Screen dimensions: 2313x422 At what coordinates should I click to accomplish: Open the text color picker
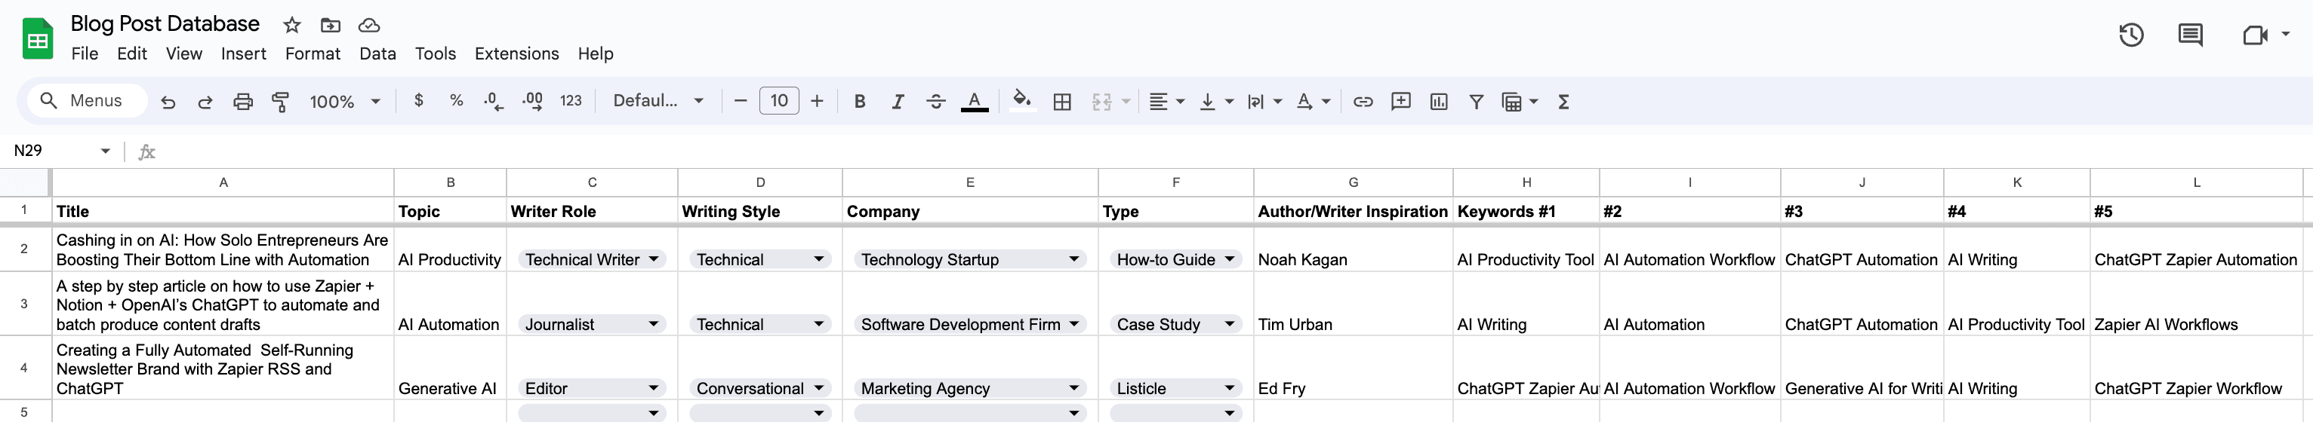coord(975,101)
